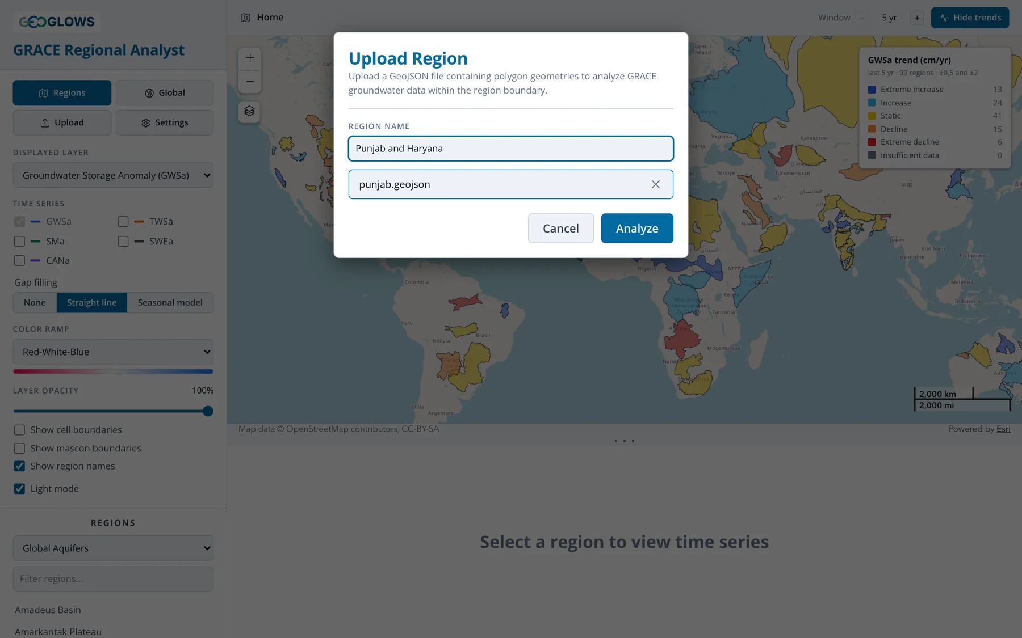Check Show cell boundaries
Image resolution: width=1022 pixels, height=638 pixels.
pos(19,430)
